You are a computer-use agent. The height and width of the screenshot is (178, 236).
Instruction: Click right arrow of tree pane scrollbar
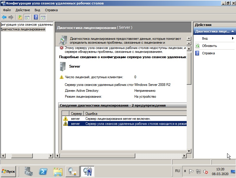pos(51,156)
